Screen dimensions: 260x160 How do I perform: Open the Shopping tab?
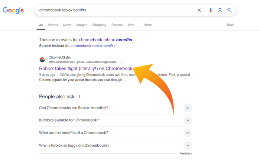point(99,25)
